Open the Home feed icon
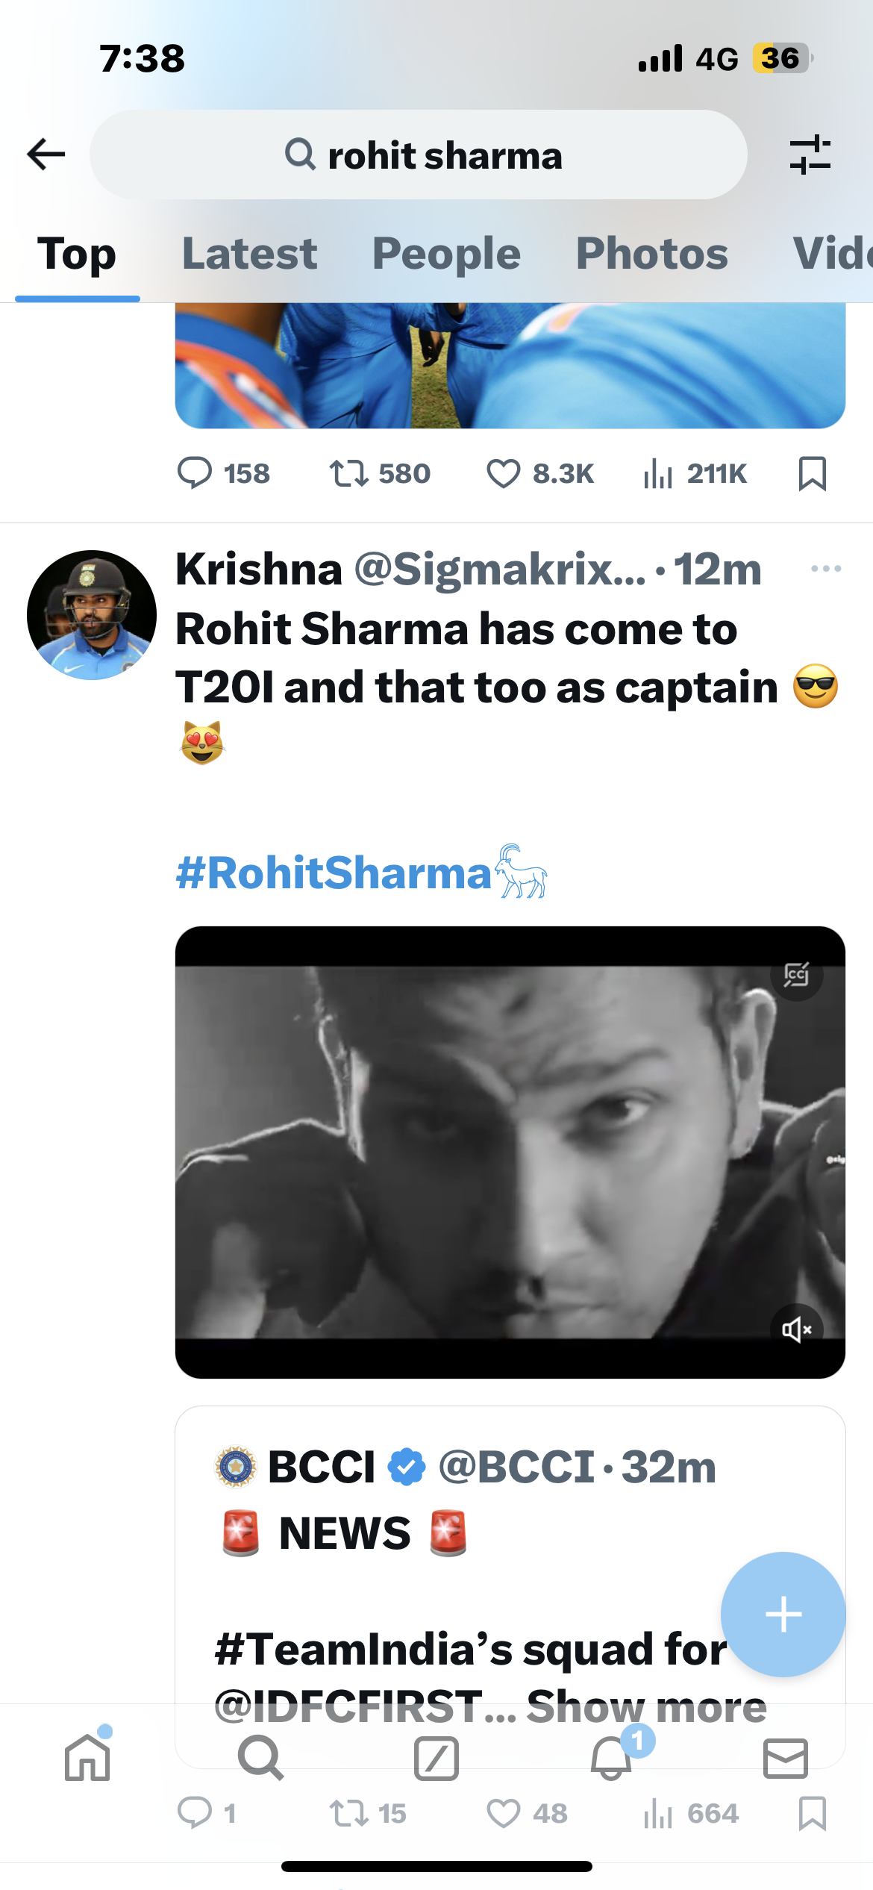The width and height of the screenshot is (873, 1890). click(87, 1757)
